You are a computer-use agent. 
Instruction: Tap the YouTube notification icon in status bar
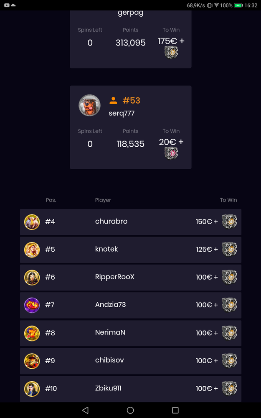click(x=7, y=5)
